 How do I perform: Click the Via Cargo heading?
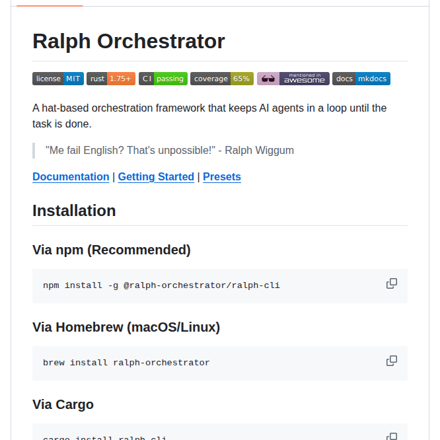[63, 404]
